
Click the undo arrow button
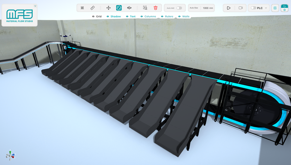284,6
